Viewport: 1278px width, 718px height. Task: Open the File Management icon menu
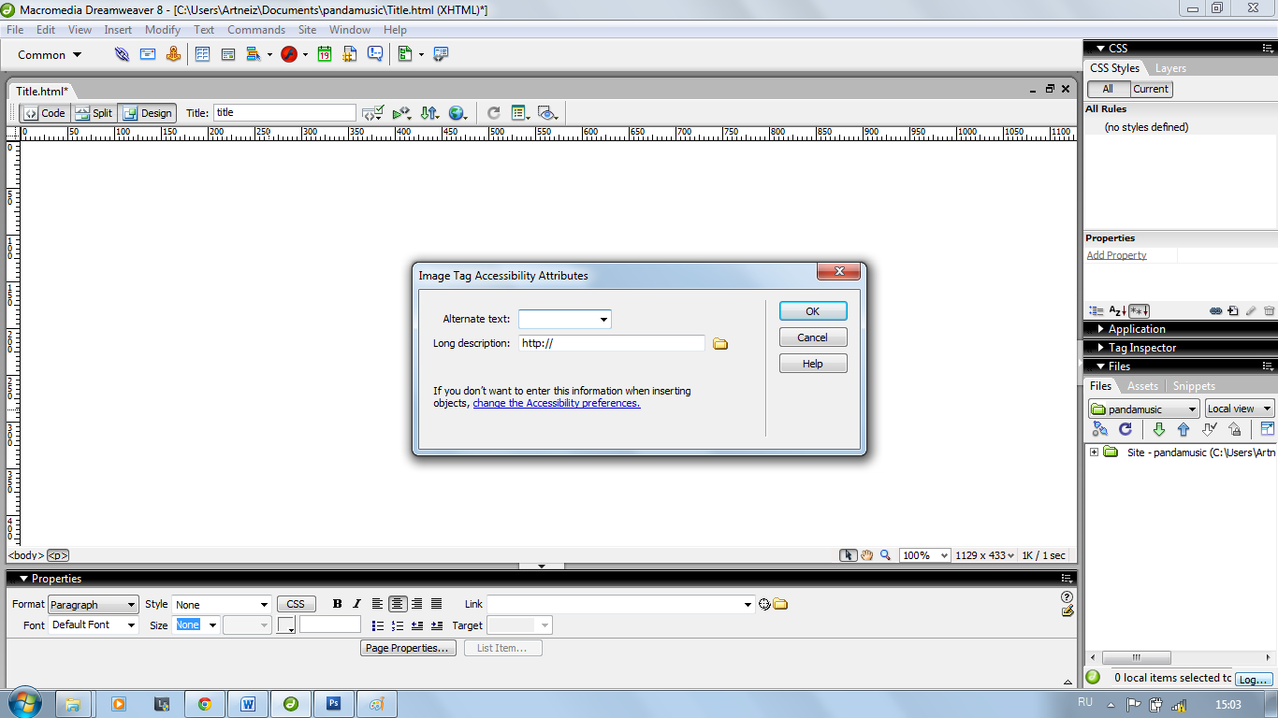click(429, 113)
